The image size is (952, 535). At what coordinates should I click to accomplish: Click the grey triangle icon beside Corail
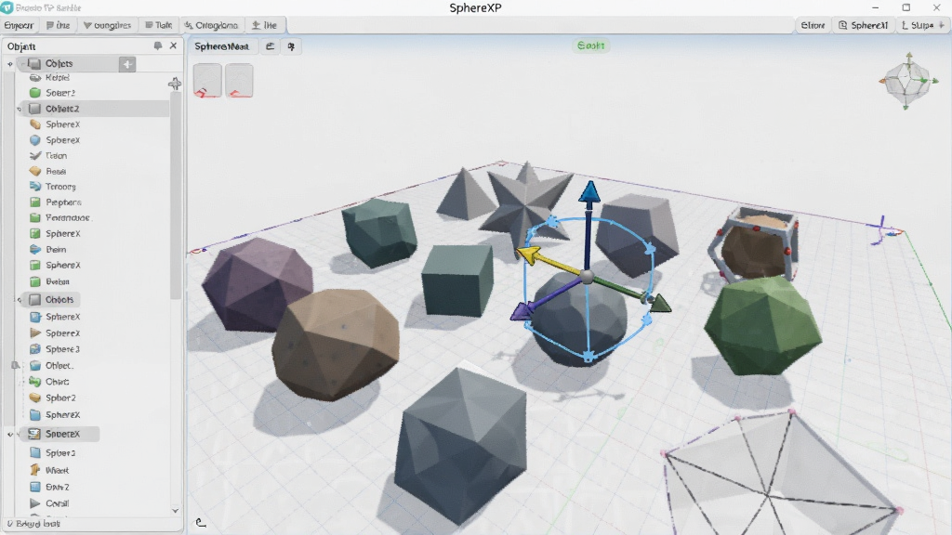(x=35, y=503)
